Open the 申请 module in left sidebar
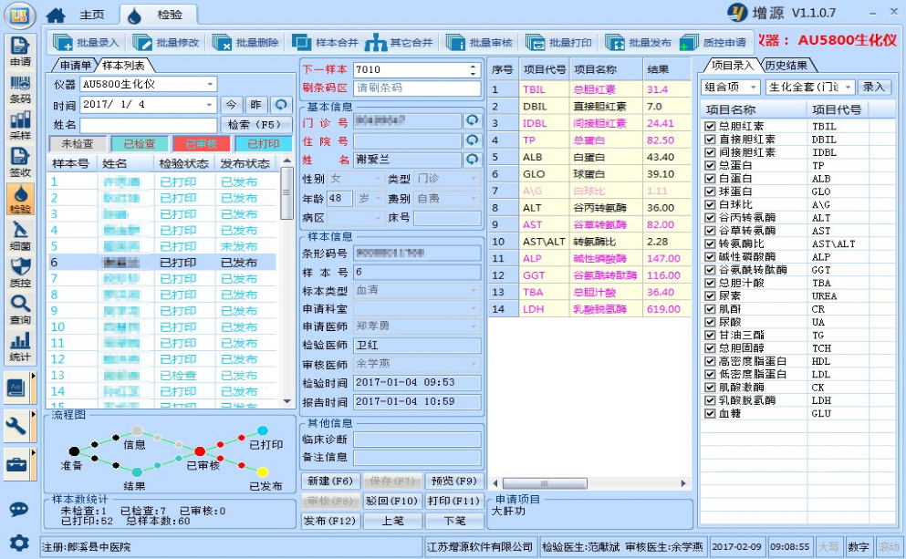906x559 pixels. [20, 52]
